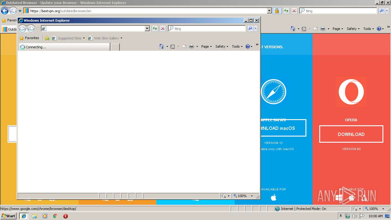Open Suggested Sites link in front window
This screenshot has width=391, height=220.
coord(68,38)
